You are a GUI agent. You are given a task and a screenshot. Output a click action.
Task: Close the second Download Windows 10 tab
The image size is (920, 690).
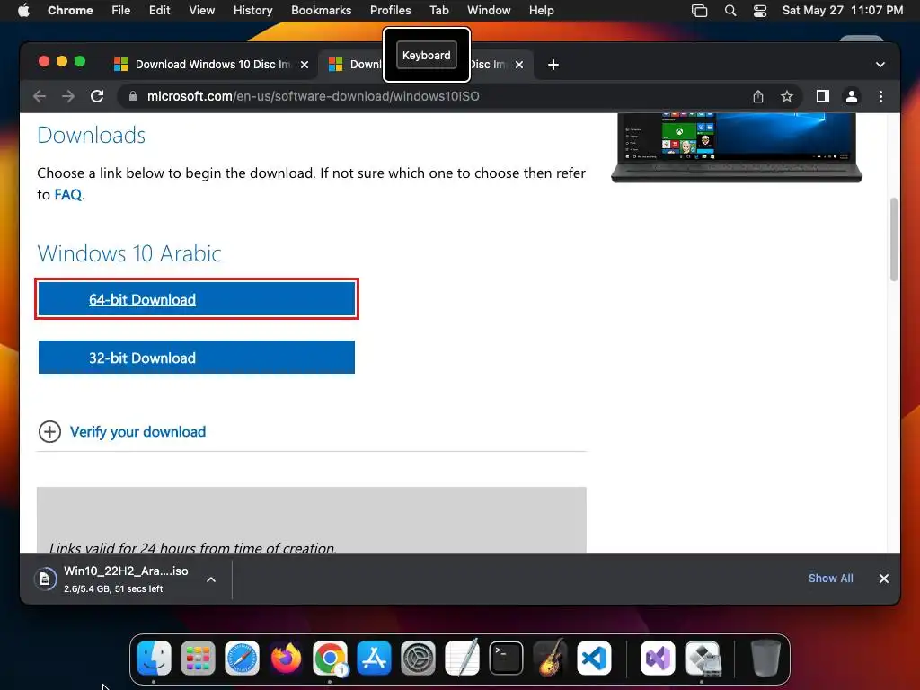(x=519, y=65)
